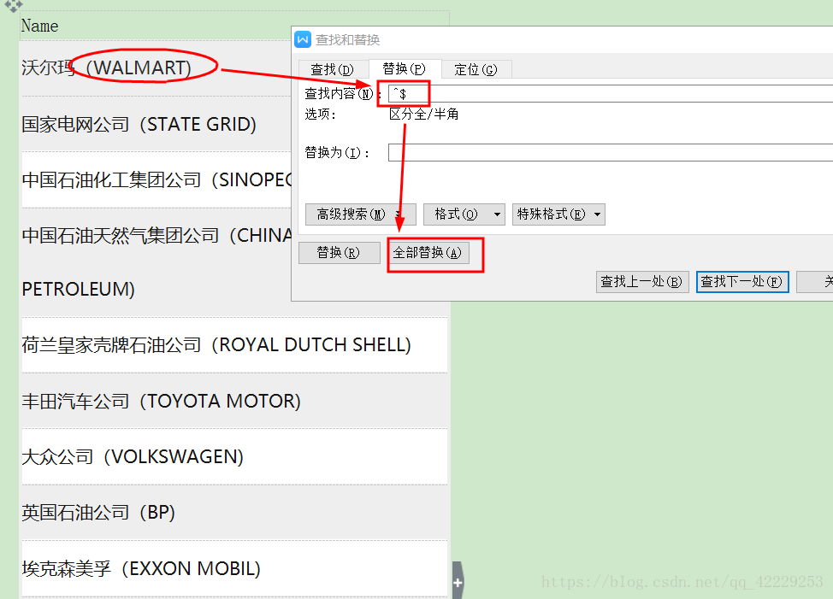Click the 替换(R) button

[340, 253]
